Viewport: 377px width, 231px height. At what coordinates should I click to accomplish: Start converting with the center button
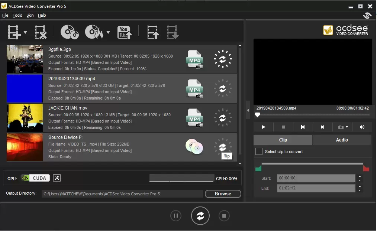[200, 216]
